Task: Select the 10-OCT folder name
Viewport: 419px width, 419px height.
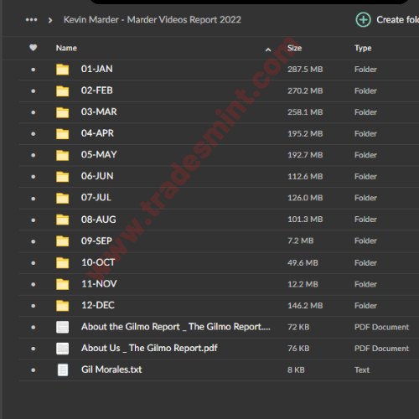Action: click(x=98, y=262)
